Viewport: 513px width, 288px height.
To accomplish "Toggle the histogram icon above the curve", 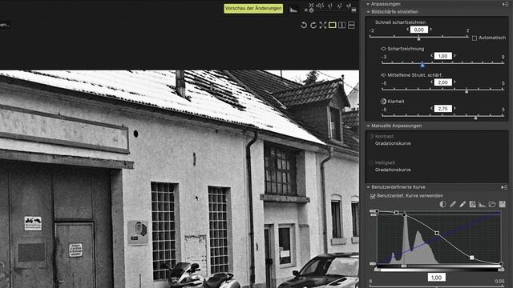I will click(482, 205).
